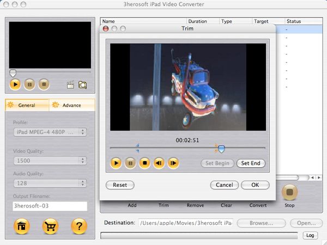Click the trim begin marker on timeline
This screenshot has width=327, height=245.
pyautogui.click(x=137, y=148)
